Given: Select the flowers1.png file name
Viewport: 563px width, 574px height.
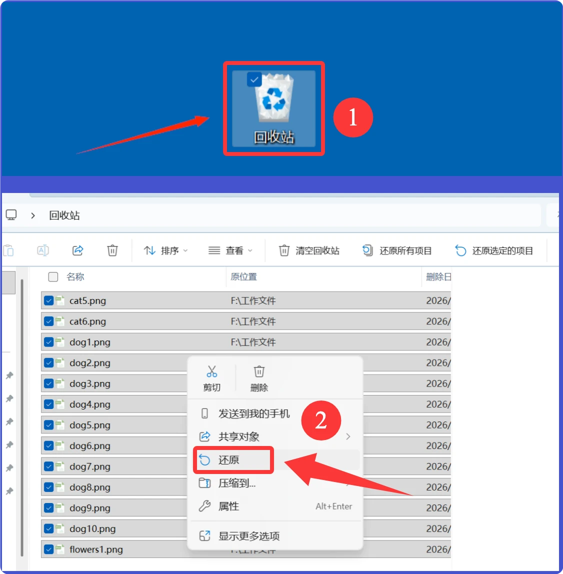Looking at the screenshot, I should (x=96, y=549).
